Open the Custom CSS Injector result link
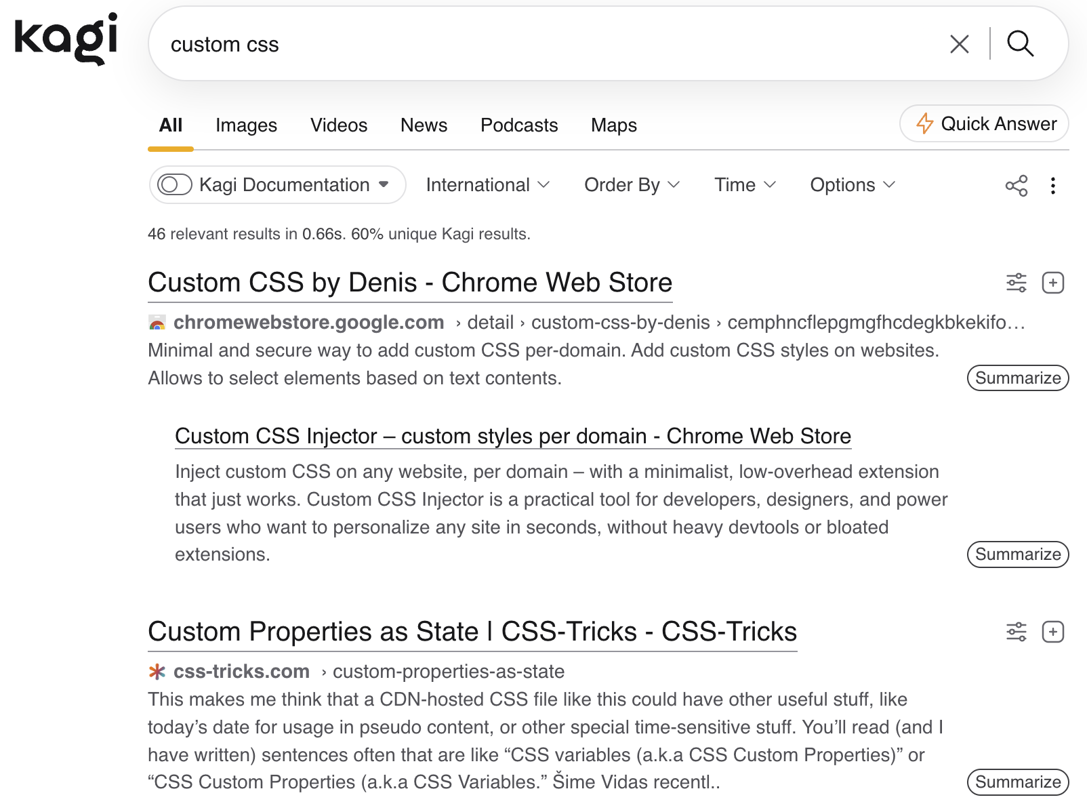This screenshot has height=808, width=1087. [513, 436]
